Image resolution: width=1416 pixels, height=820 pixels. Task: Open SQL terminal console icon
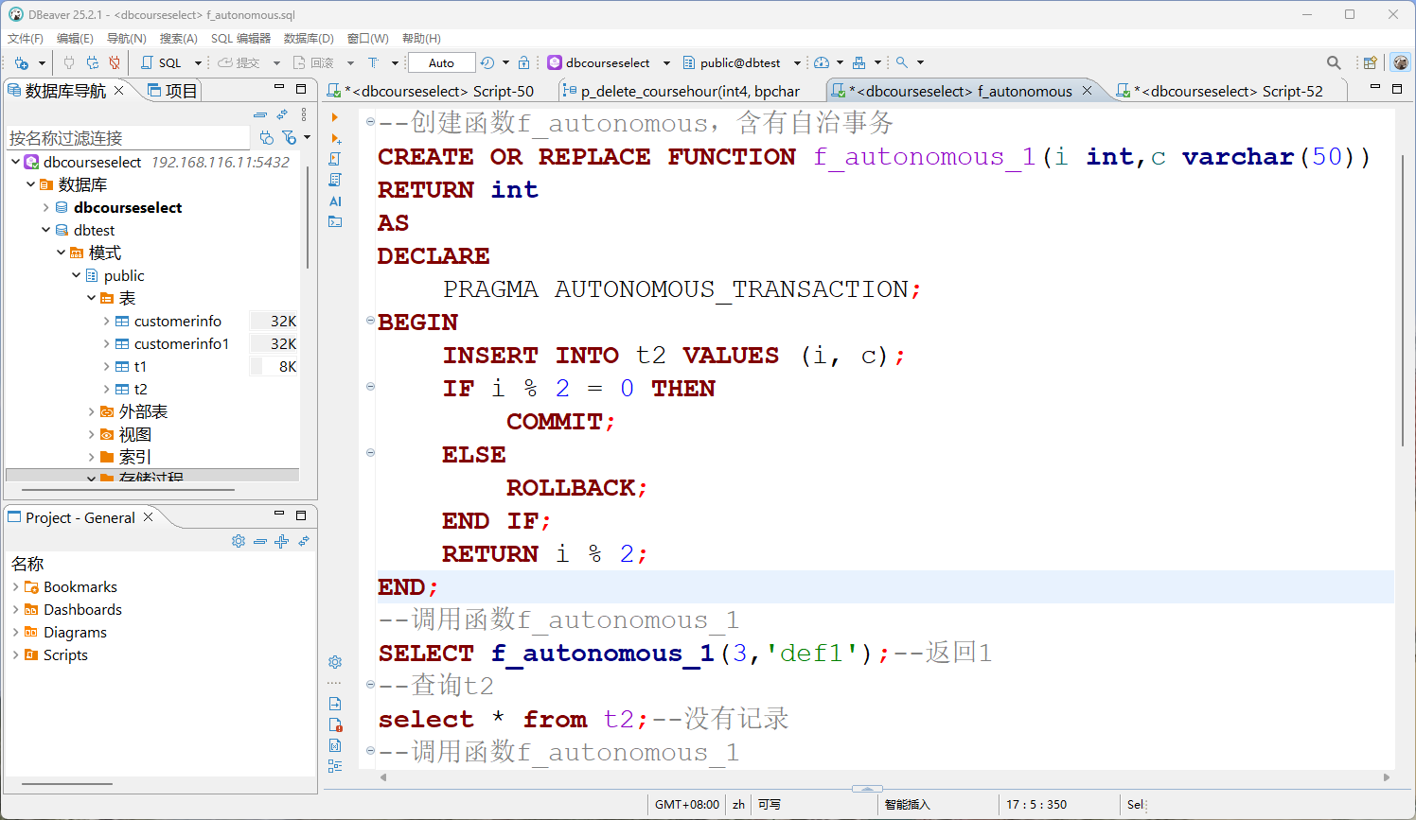point(335,221)
